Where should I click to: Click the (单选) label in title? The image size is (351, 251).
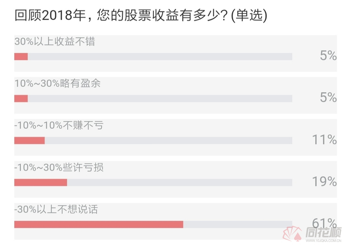[x=249, y=16]
